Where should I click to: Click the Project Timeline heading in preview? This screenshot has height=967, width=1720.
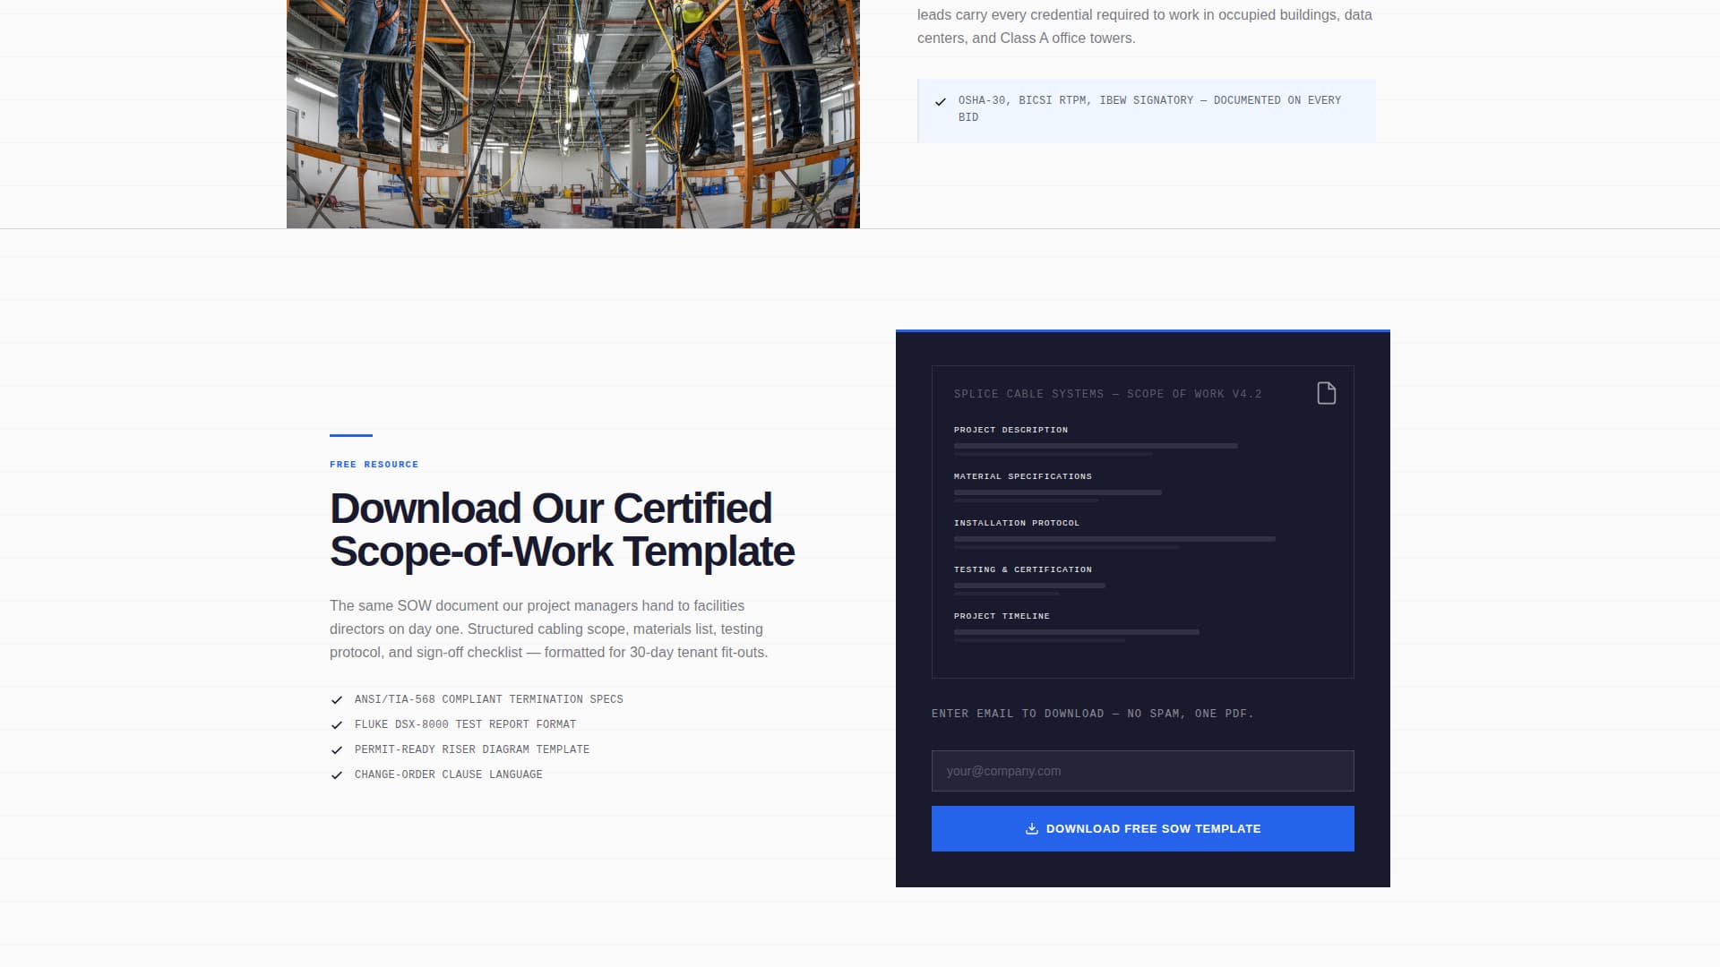(1002, 616)
